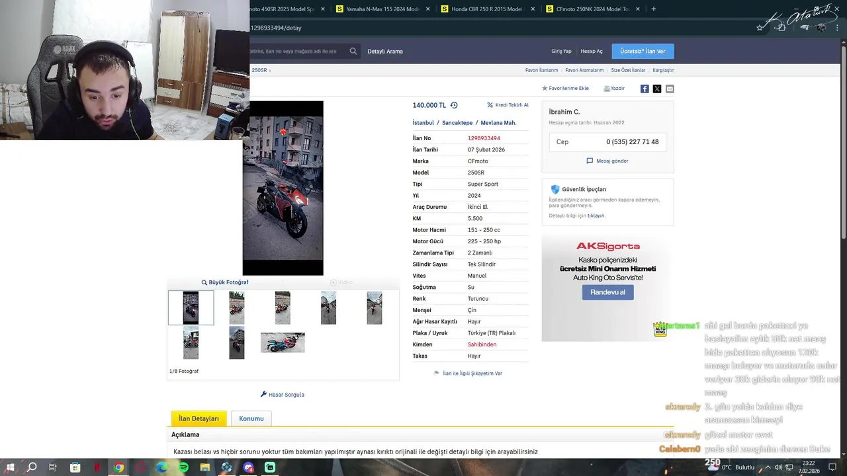
Task: Report via İlan ile İlgili Şikayetim Var
Action: (468, 374)
